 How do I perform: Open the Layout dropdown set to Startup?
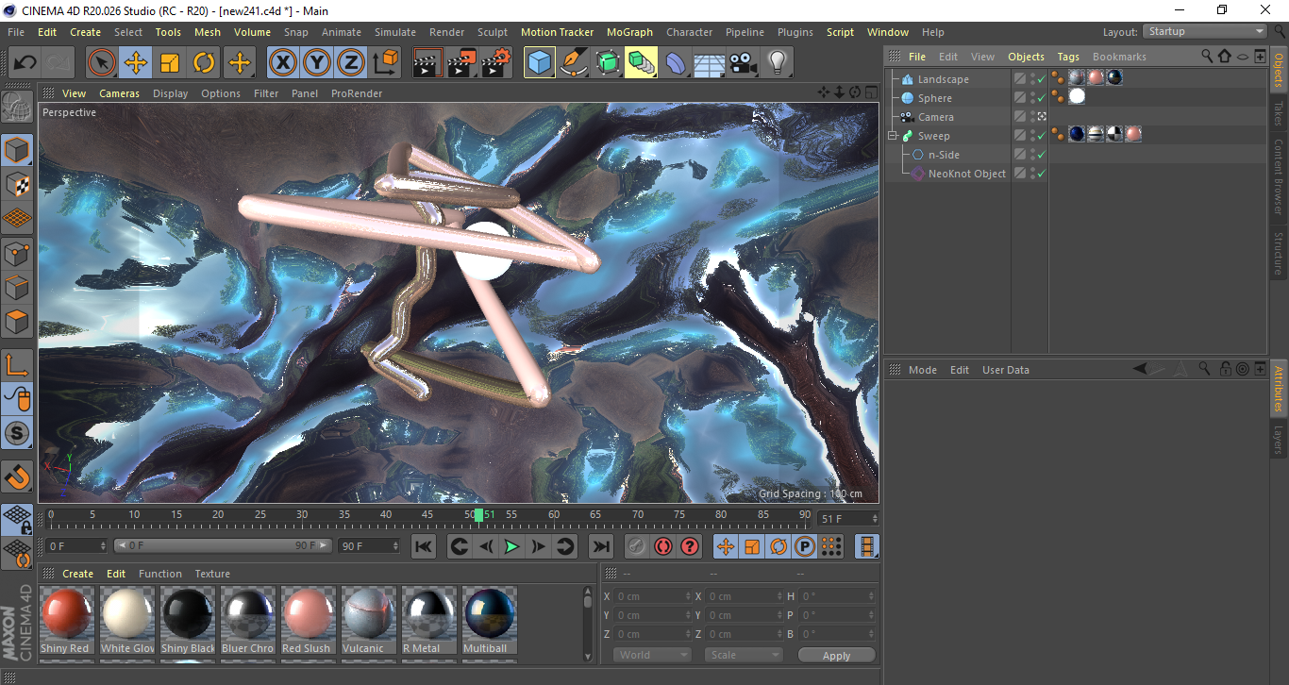point(1205,31)
